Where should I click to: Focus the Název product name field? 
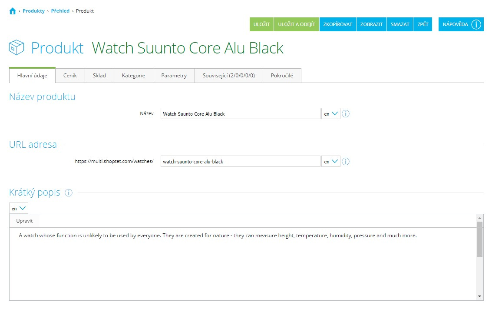coord(240,114)
